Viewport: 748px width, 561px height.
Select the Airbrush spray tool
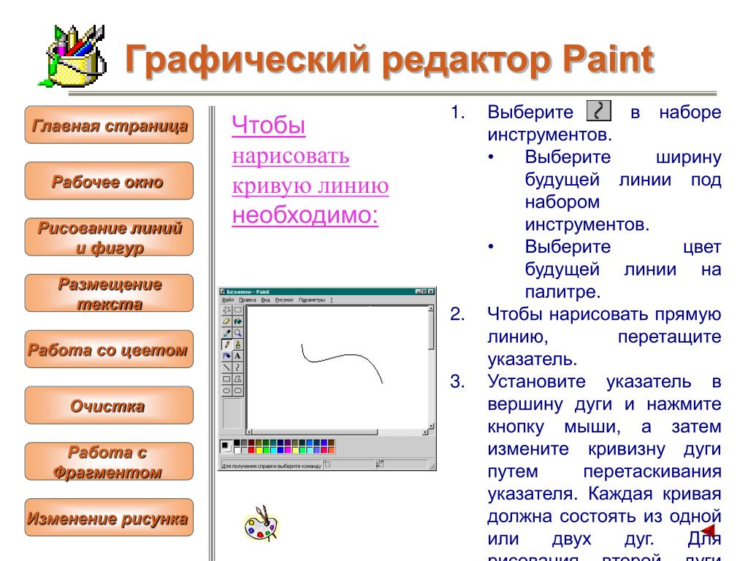click(x=226, y=356)
